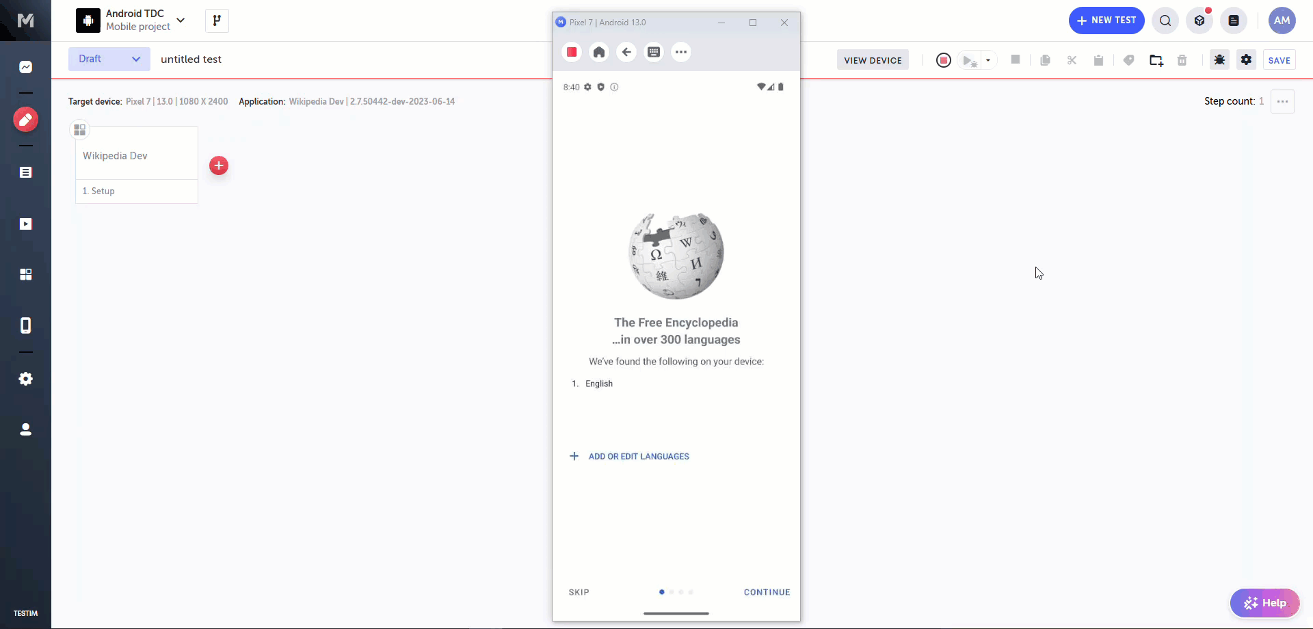Click "The Free Encyclopedia" heading text
This screenshot has height=629, width=1313.
(676, 323)
